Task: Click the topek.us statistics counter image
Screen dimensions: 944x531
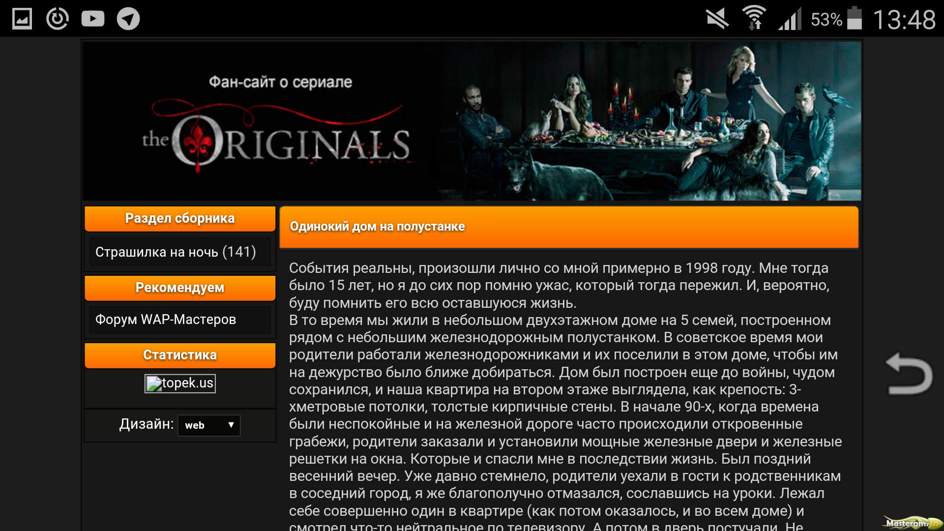Action: click(x=180, y=383)
